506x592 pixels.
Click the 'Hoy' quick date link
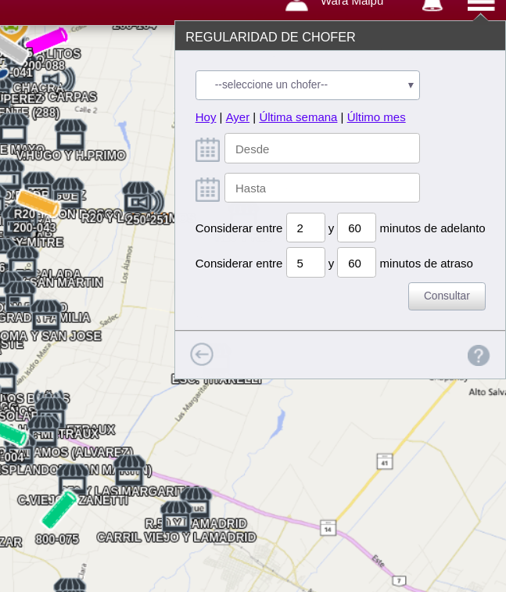click(x=206, y=117)
